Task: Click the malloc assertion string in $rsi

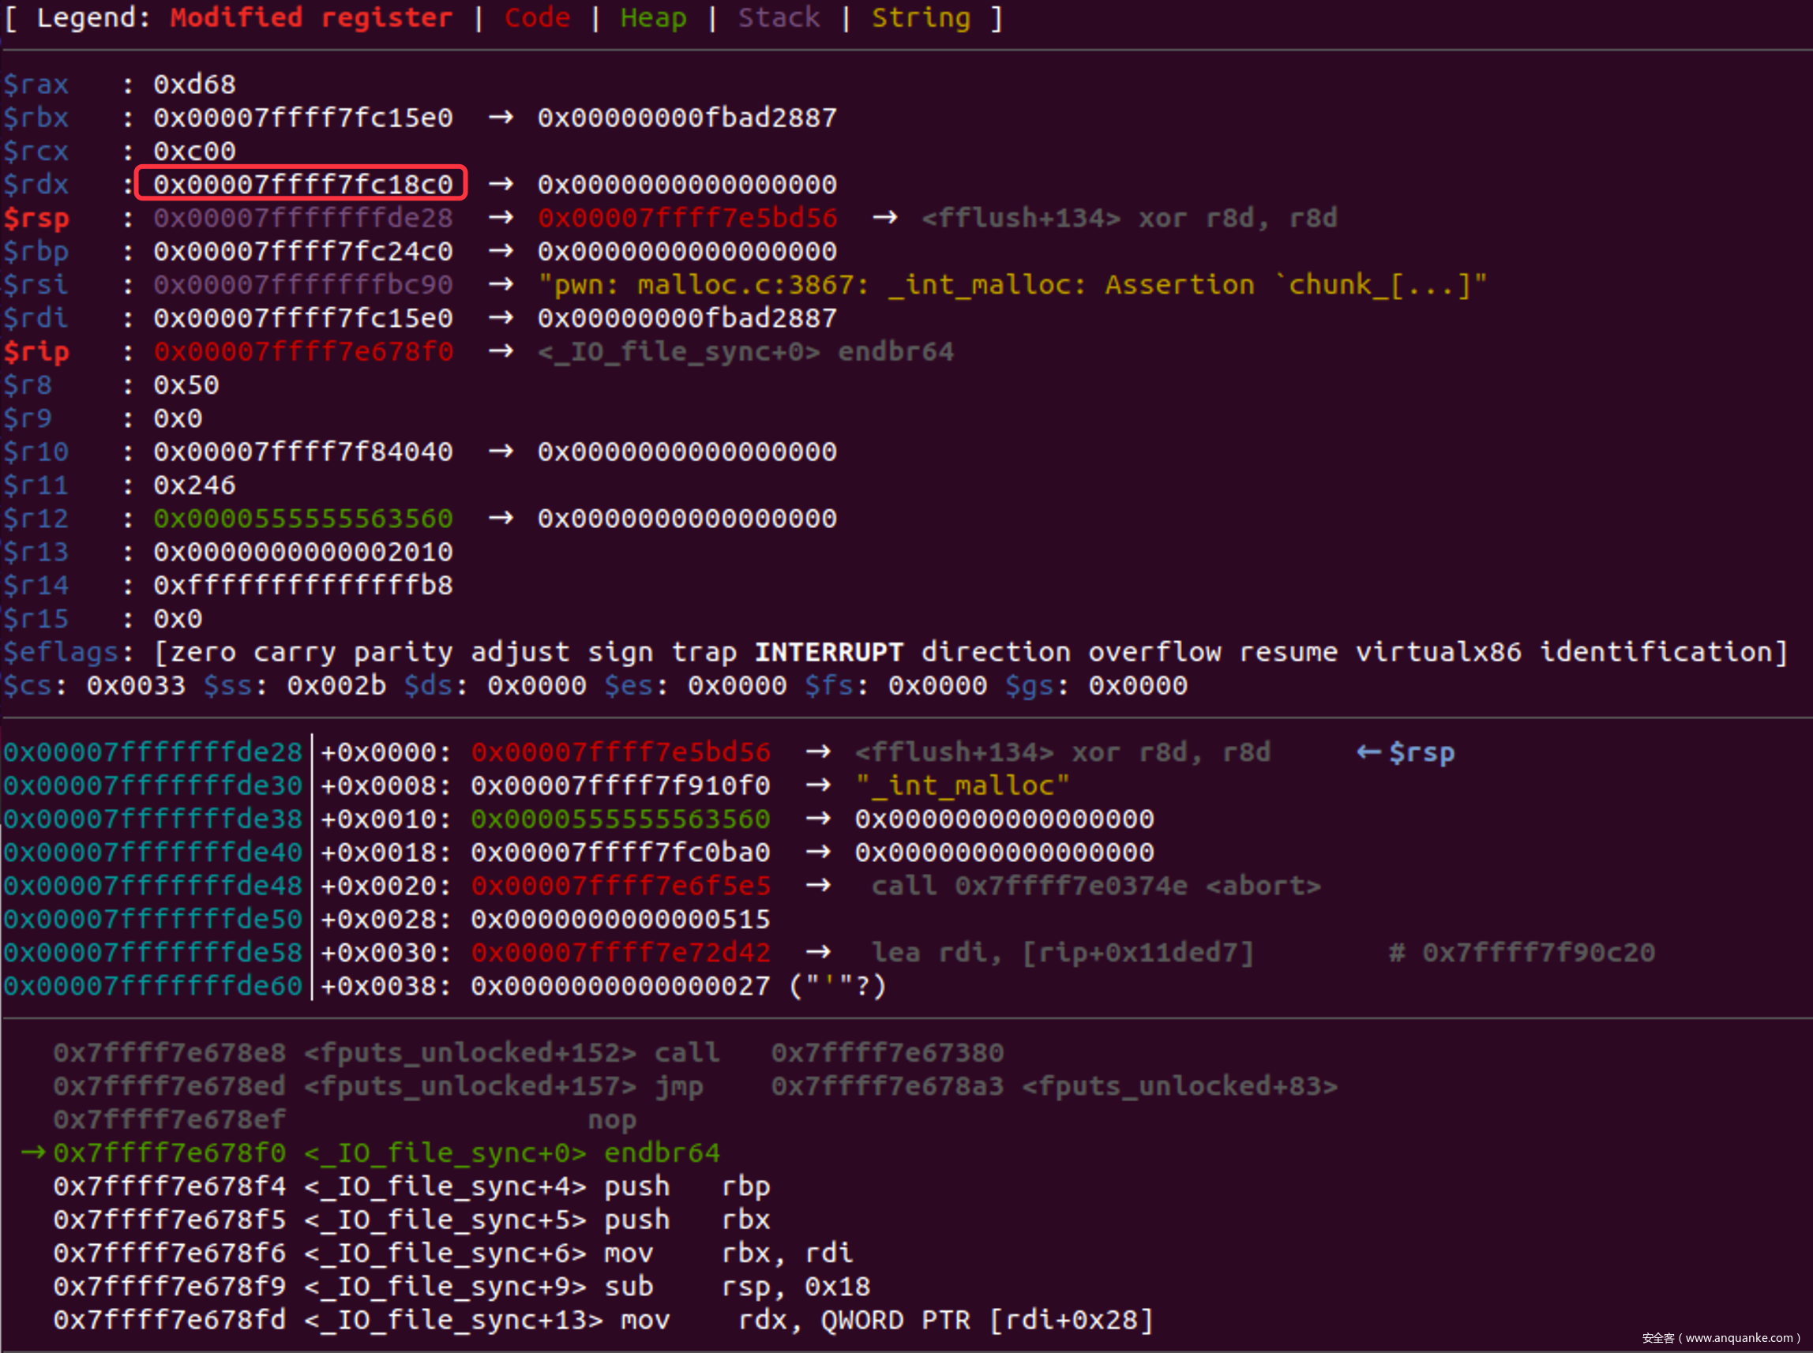Action: pyautogui.click(x=1012, y=284)
